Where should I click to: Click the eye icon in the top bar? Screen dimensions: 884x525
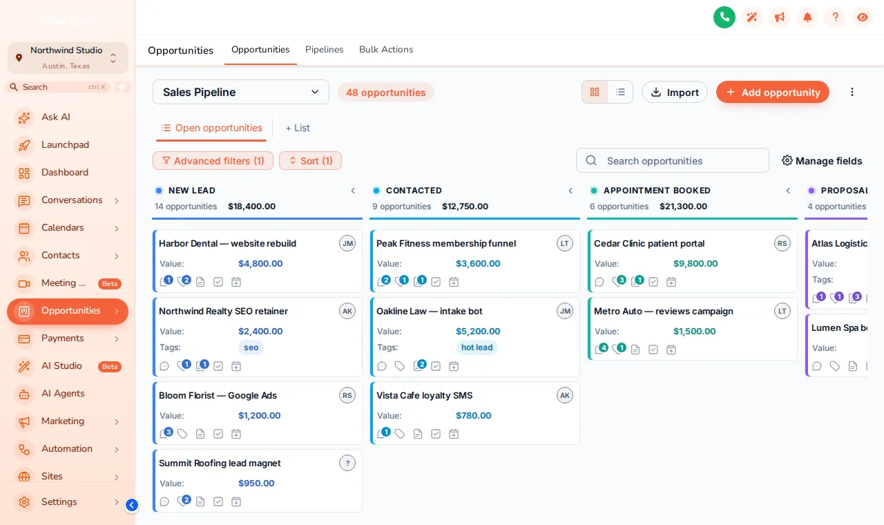pyautogui.click(x=863, y=17)
